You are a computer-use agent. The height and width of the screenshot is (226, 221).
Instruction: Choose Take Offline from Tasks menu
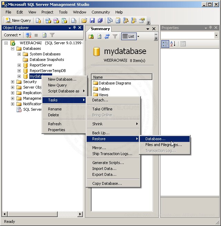click(113, 109)
